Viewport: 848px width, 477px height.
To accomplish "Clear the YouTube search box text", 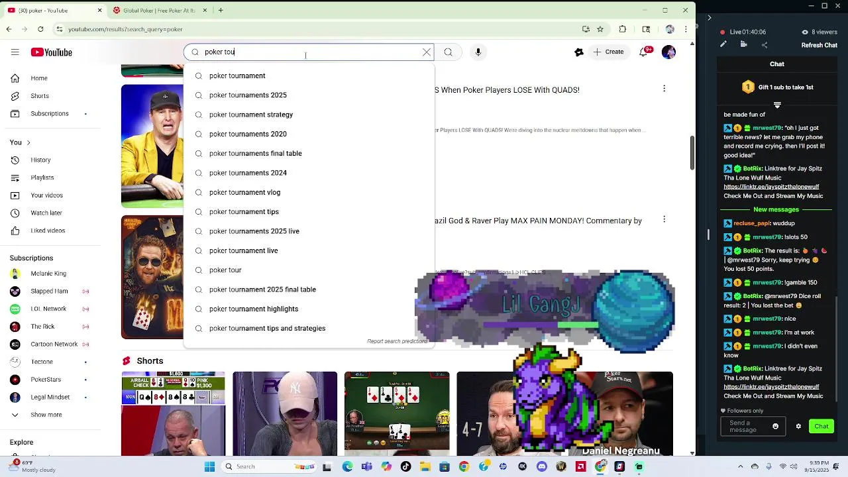I will tap(427, 52).
